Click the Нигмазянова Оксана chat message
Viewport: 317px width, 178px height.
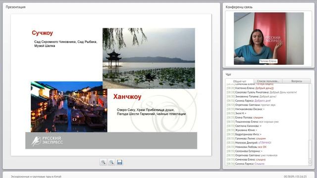coord(246,109)
